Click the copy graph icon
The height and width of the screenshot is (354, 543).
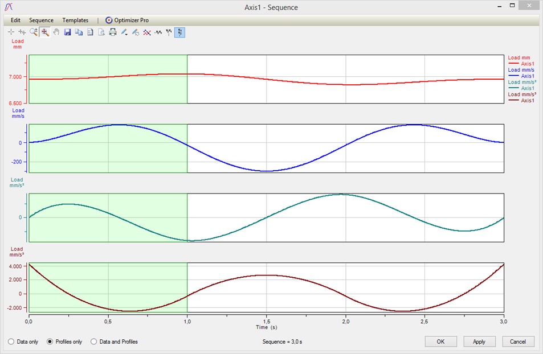[x=79, y=32]
